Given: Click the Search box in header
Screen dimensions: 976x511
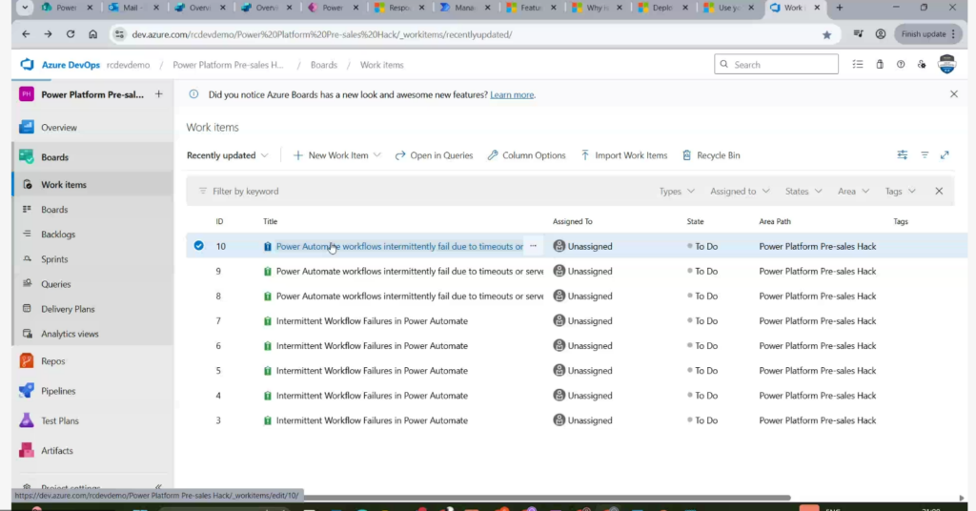Looking at the screenshot, I should pos(776,64).
